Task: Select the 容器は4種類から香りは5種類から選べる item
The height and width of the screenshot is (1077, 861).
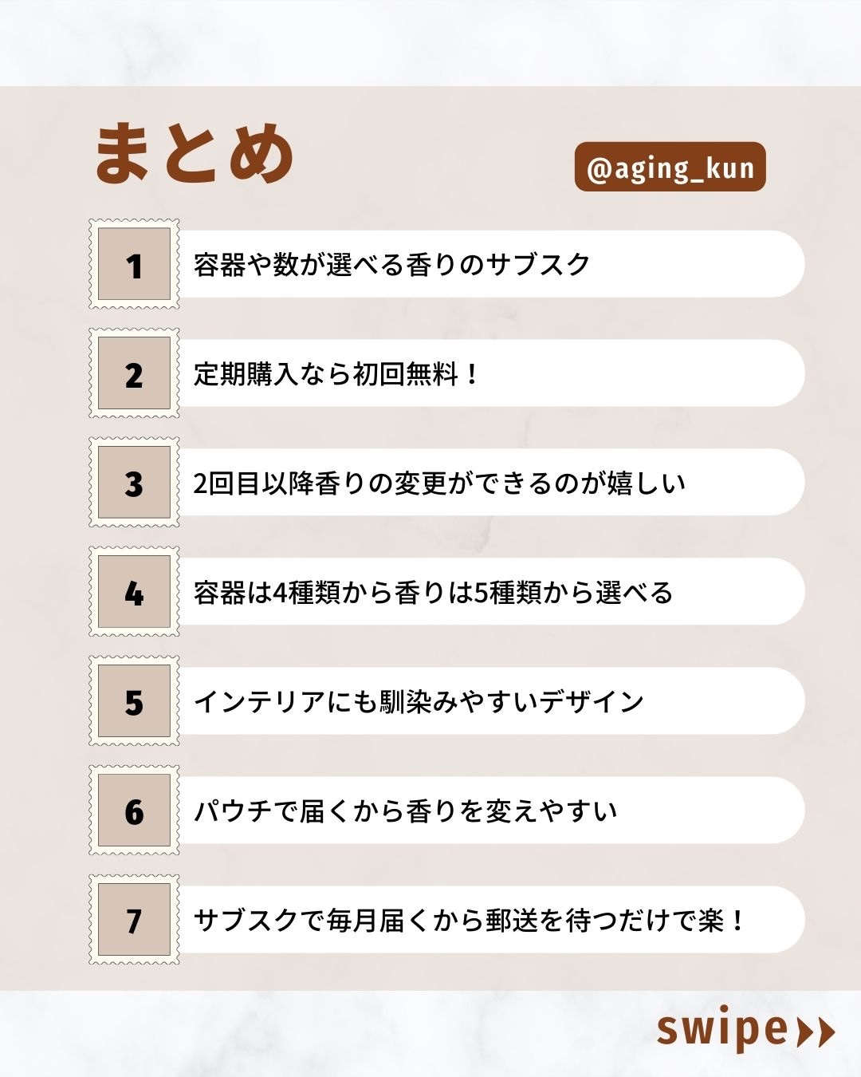Action: pos(434,592)
